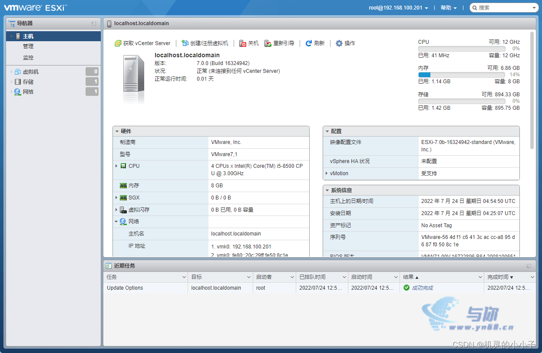
Task: Select 监控 in the navigator
Action: click(x=28, y=58)
